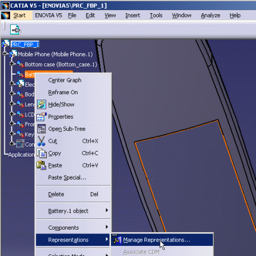The height and width of the screenshot is (256, 256).
Task: Open the View menu
Action: pos(110,16)
